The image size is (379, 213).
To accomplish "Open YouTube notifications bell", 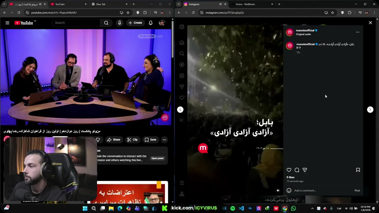I will pyautogui.click(x=151, y=23).
